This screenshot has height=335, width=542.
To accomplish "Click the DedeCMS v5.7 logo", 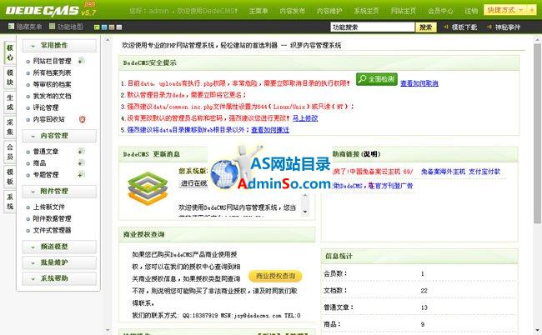I will pos(51,10).
